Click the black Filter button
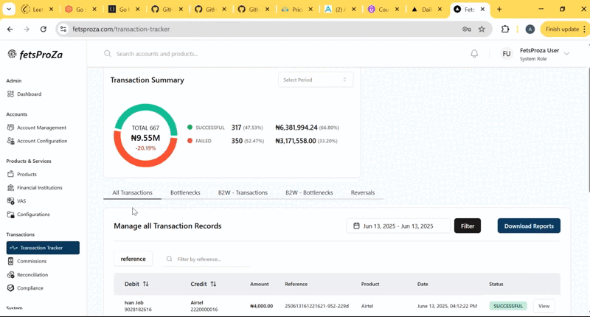The height and width of the screenshot is (317, 590). tap(468, 226)
